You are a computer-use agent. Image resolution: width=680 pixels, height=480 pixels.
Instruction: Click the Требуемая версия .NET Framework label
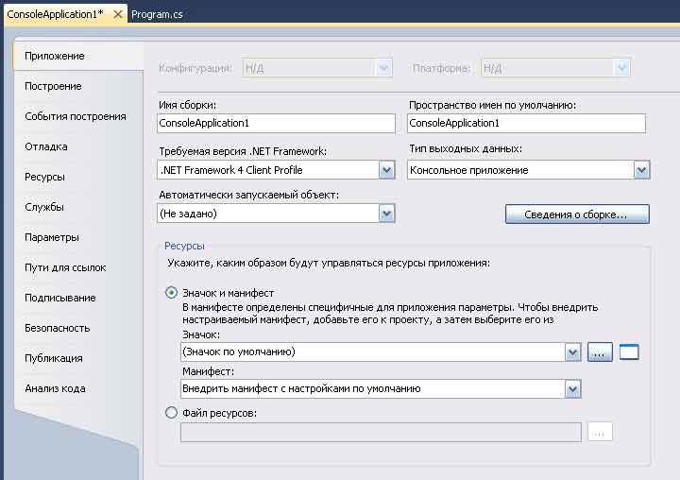tap(243, 151)
